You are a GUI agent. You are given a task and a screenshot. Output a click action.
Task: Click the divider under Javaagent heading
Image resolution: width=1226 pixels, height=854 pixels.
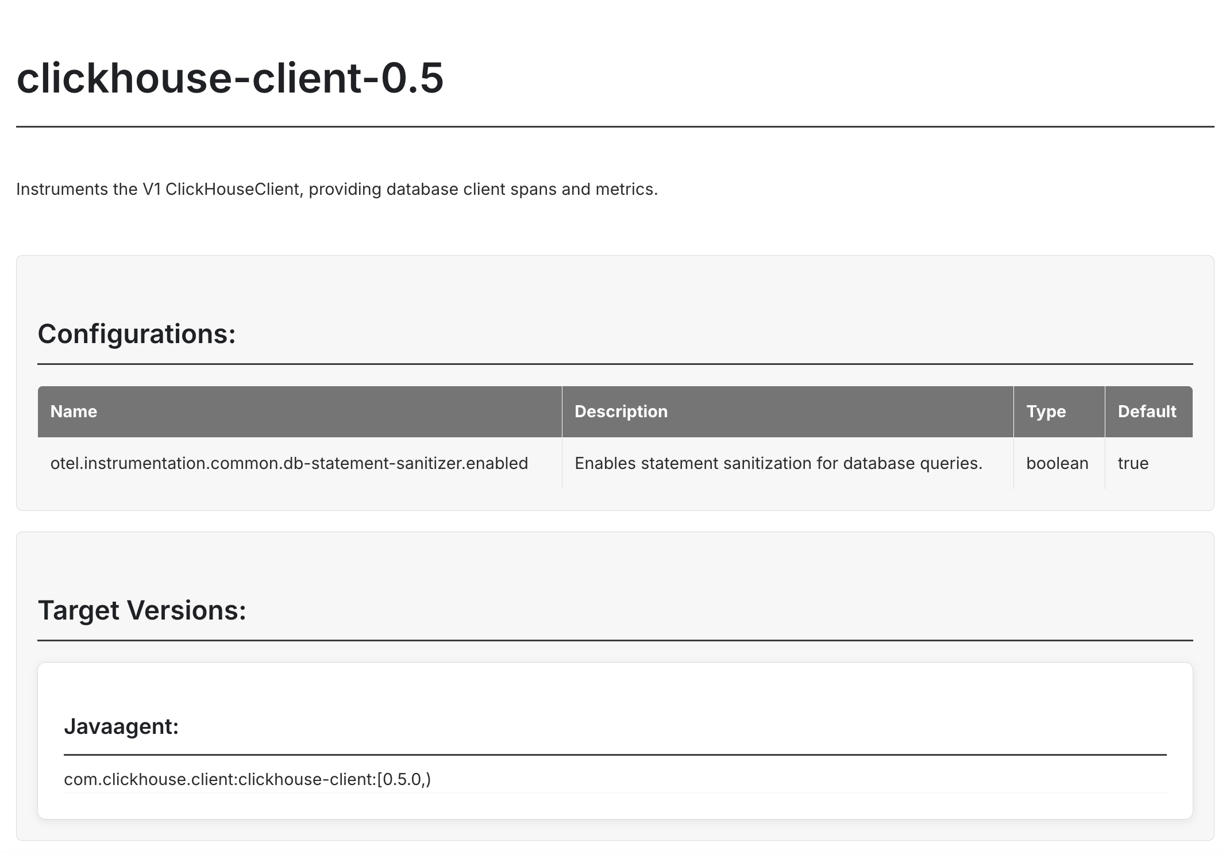pyautogui.click(x=615, y=755)
